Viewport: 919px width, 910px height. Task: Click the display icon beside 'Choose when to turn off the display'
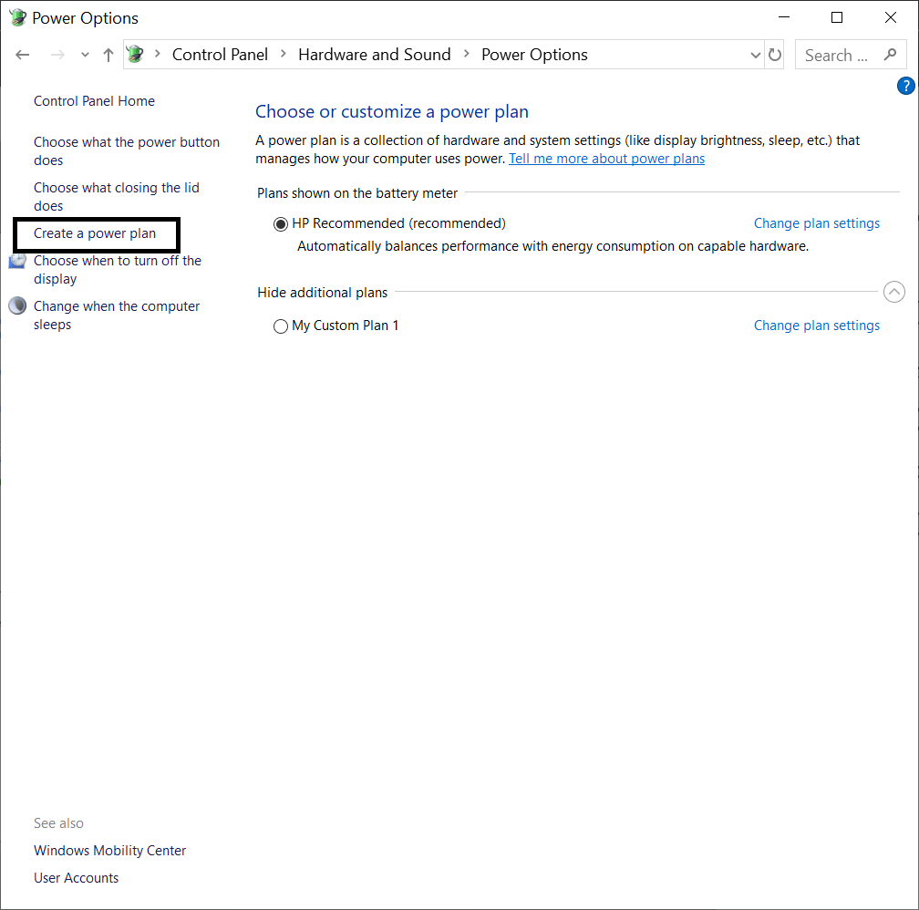[17, 260]
